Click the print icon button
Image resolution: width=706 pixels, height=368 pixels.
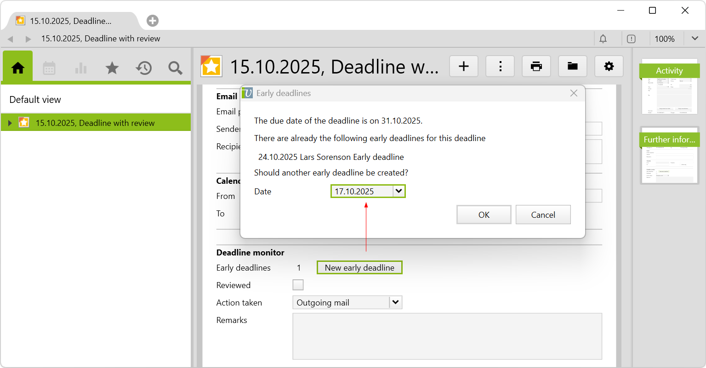(x=536, y=67)
